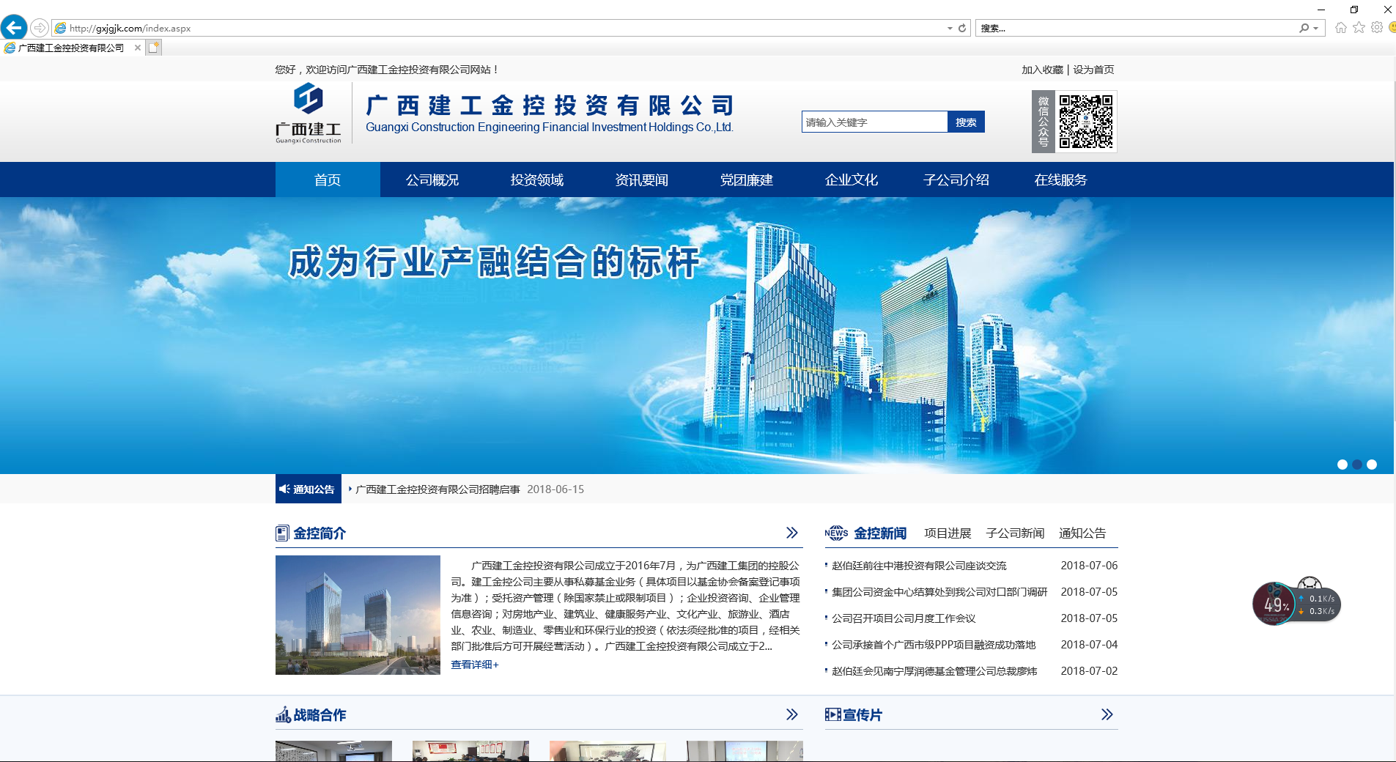
Task: Click the browser back arrow button
Action: [14, 28]
